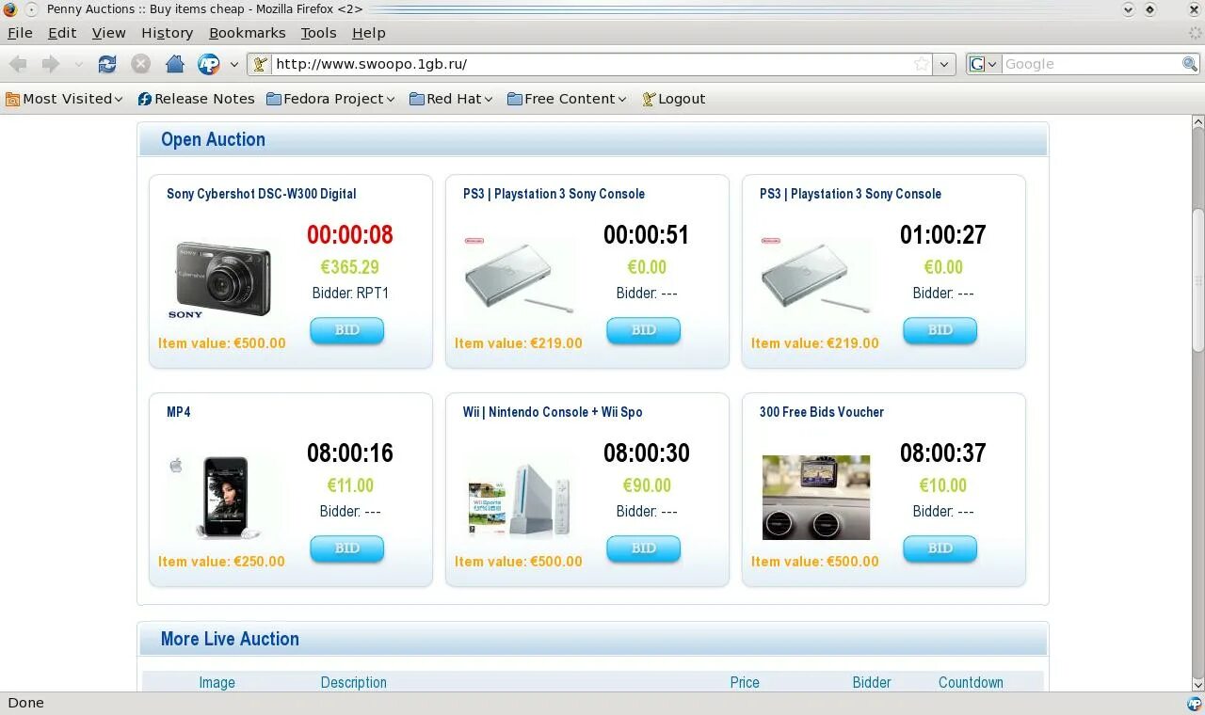Click the page scrollbar up arrow

pos(1198,122)
